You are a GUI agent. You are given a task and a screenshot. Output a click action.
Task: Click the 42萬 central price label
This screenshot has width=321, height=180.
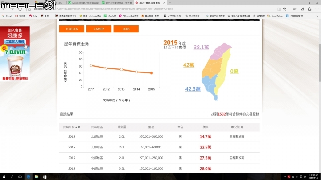pyautogui.click(x=189, y=65)
